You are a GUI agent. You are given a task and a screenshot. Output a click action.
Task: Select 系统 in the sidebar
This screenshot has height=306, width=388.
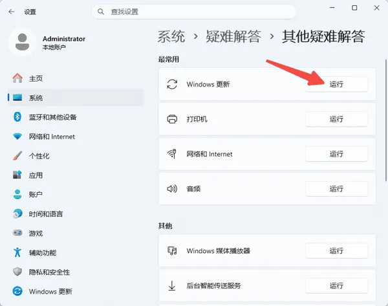pyautogui.click(x=76, y=98)
